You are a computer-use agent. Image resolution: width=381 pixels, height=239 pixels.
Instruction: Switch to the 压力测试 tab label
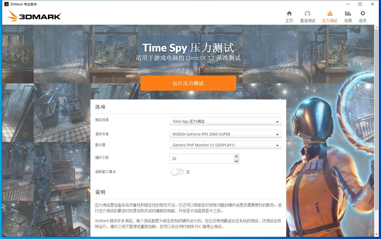click(330, 21)
